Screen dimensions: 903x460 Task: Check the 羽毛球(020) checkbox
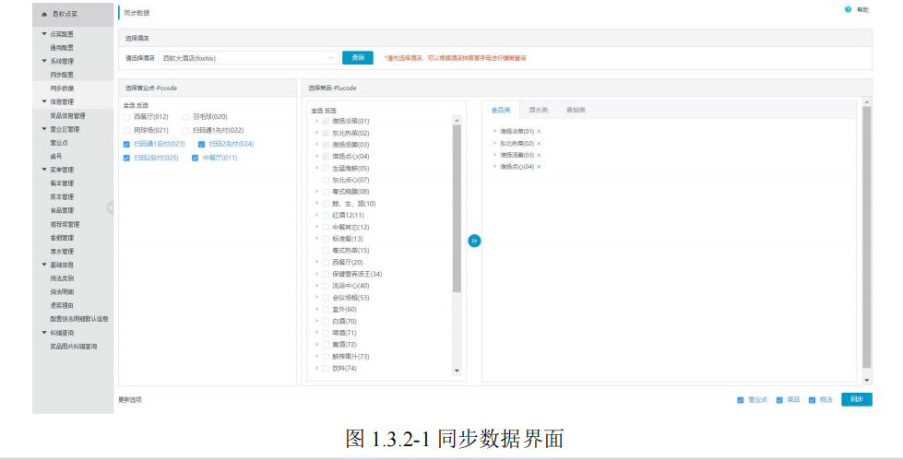coord(185,117)
